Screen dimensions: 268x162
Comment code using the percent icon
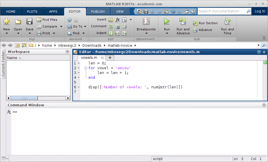[x=111, y=26]
